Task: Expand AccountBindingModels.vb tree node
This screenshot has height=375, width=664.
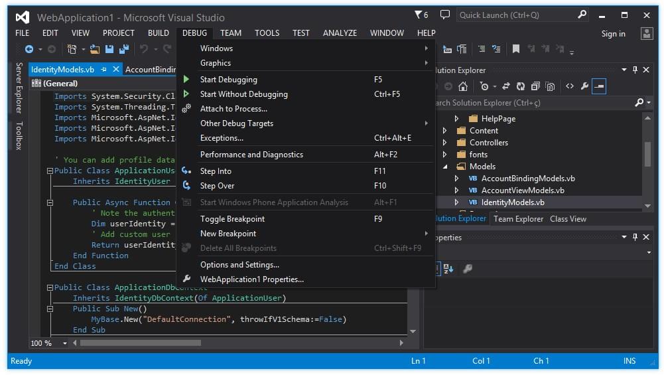Action: click(x=456, y=179)
